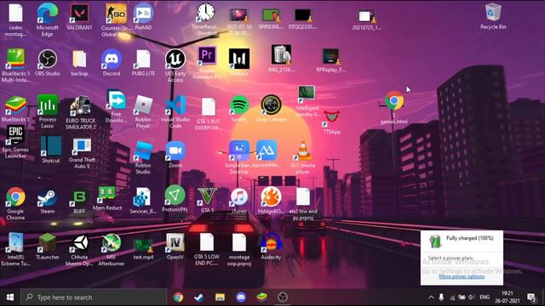
Task: Open Snap Camera shortcut
Action: [271, 105]
